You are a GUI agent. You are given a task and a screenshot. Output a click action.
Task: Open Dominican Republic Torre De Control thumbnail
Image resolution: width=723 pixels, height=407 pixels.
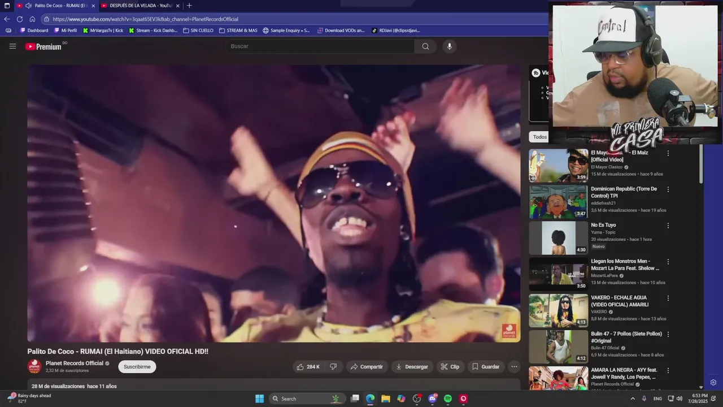coord(559,201)
